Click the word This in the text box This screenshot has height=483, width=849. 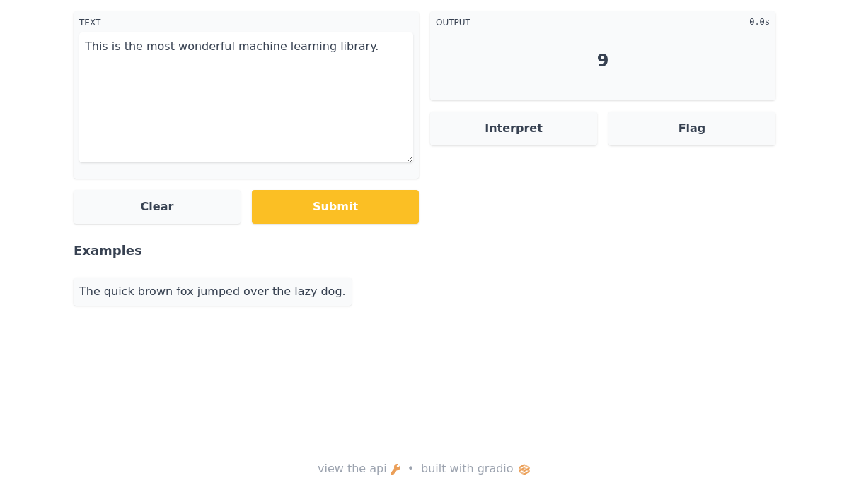click(96, 47)
